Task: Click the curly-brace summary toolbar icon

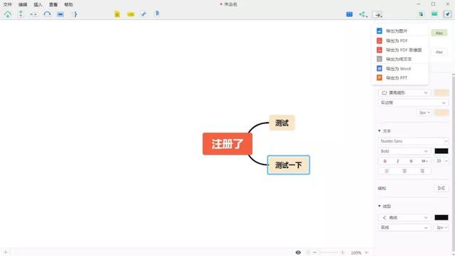Action: point(75,14)
